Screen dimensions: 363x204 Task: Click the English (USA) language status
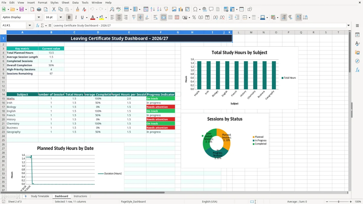click(x=210, y=202)
